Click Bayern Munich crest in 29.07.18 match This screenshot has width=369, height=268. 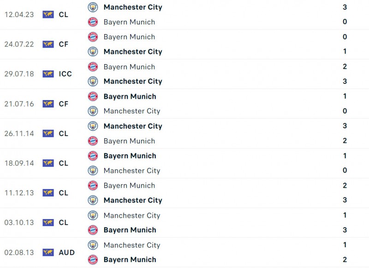pyautogui.click(x=93, y=66)
